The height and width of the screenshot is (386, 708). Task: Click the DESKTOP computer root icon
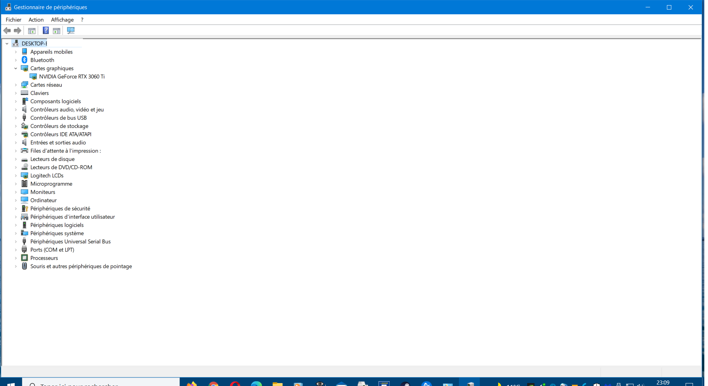pos(16,44)
